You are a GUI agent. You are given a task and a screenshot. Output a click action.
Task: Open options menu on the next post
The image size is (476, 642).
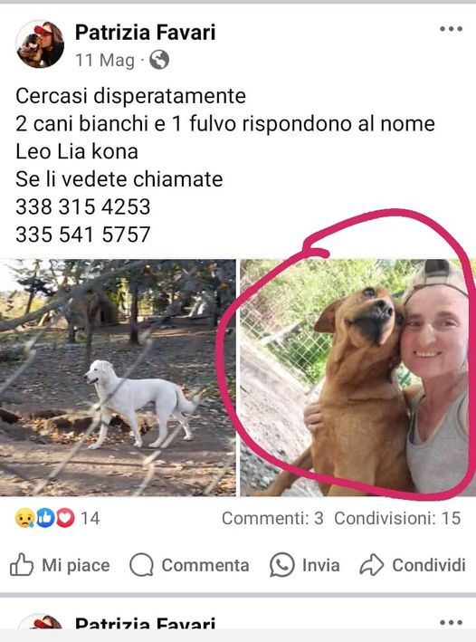(451, 622)
